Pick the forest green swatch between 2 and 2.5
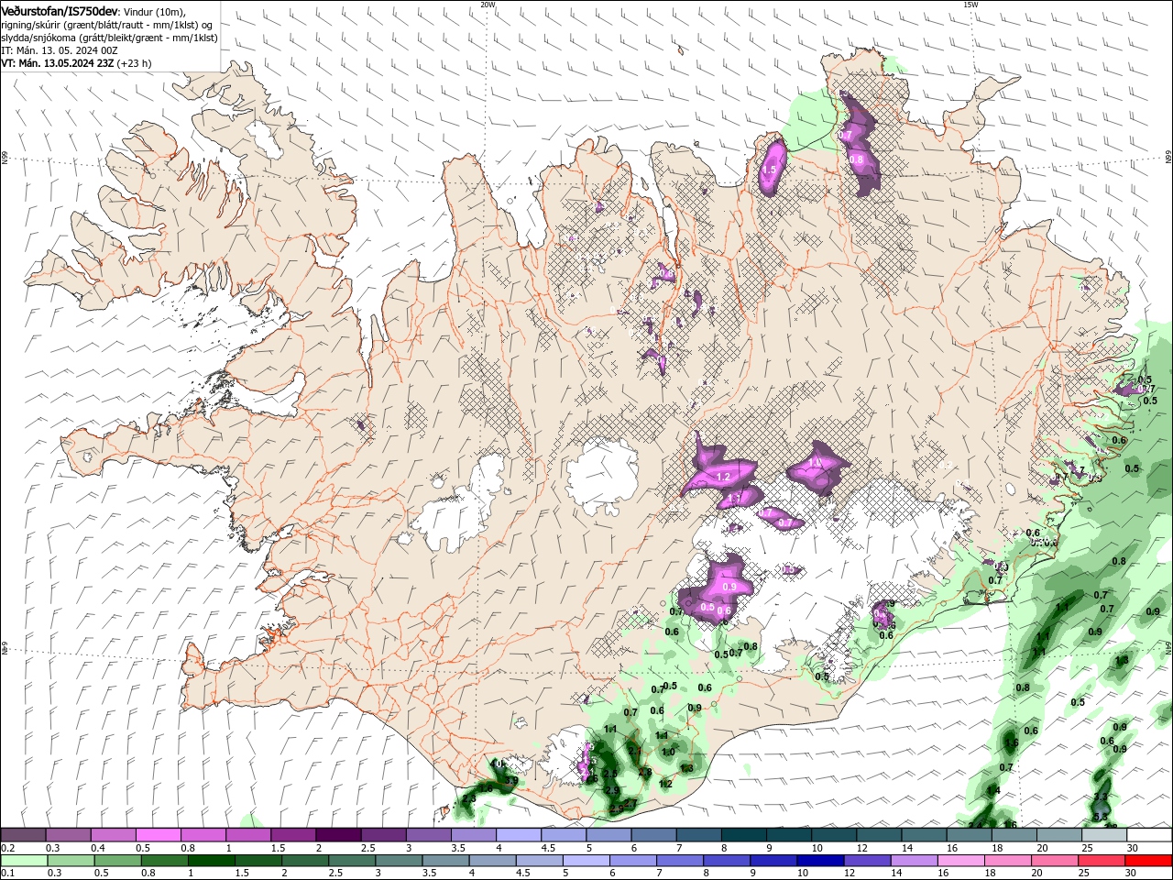The image size is (1173, 880). coord(305,861)
